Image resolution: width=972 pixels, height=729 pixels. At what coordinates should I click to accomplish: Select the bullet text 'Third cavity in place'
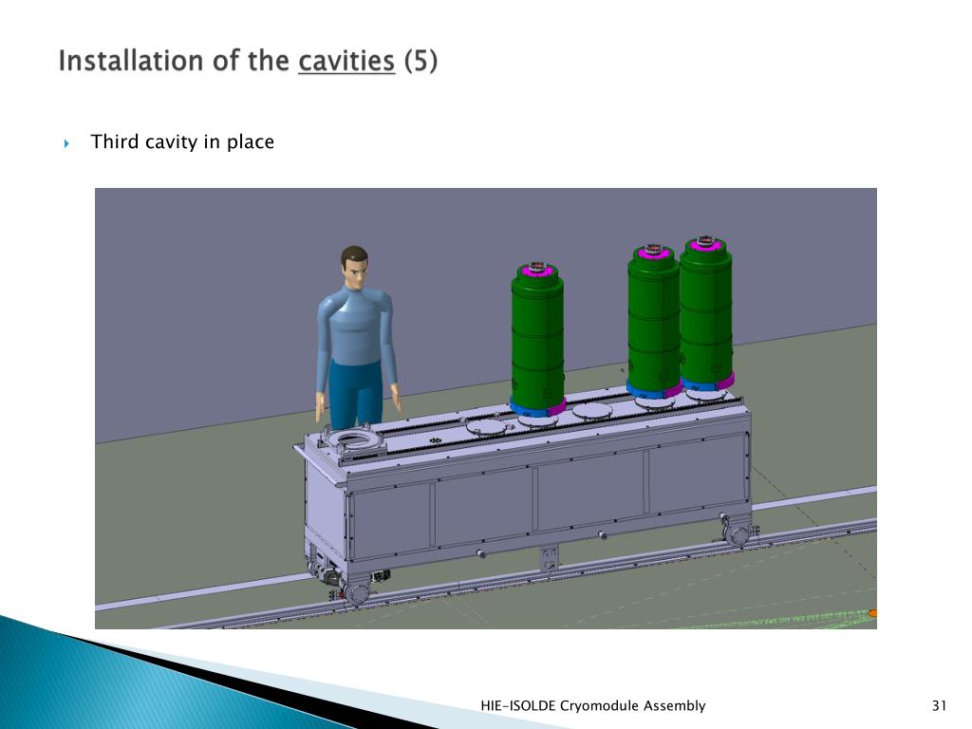click(x=182, y=142)
